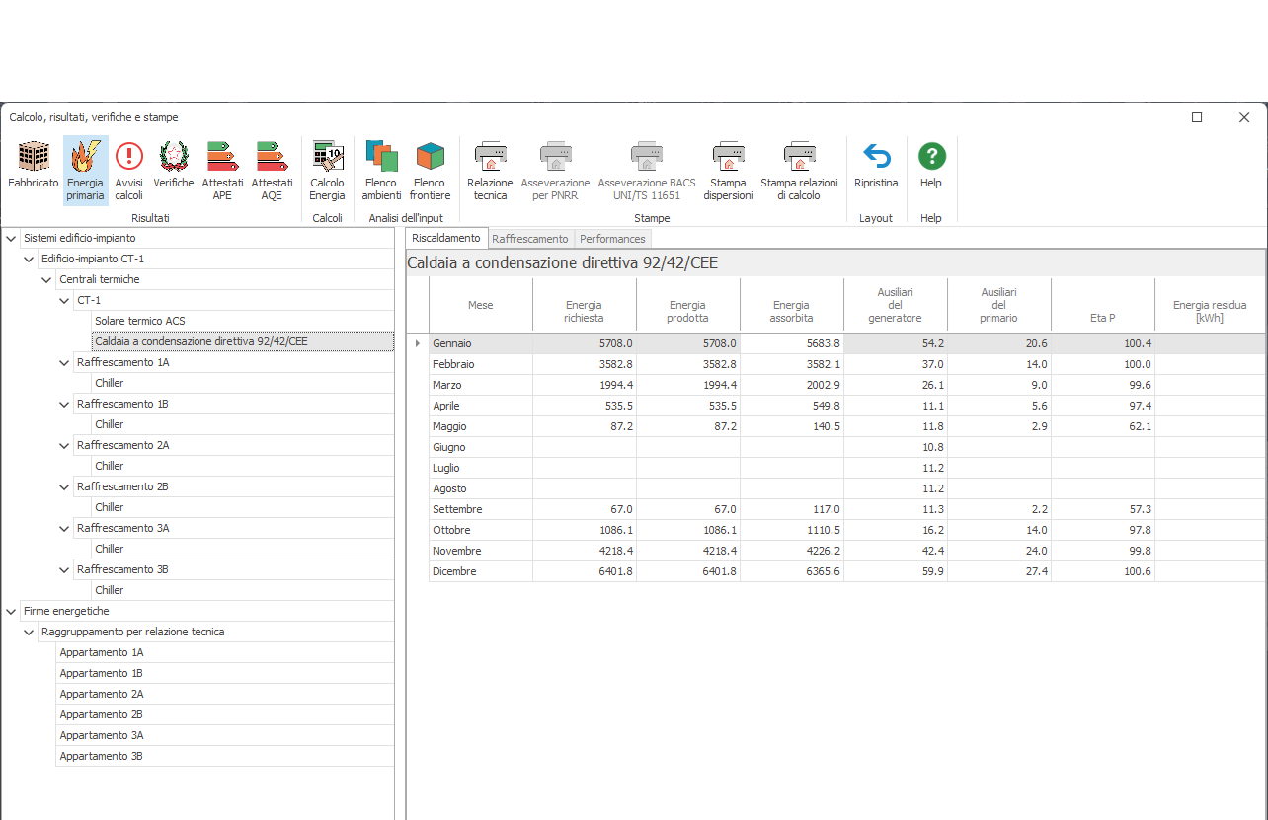This screenshot has width=1268, height=820.
Task: Print the Relazione tecnica
Action: 490,158
